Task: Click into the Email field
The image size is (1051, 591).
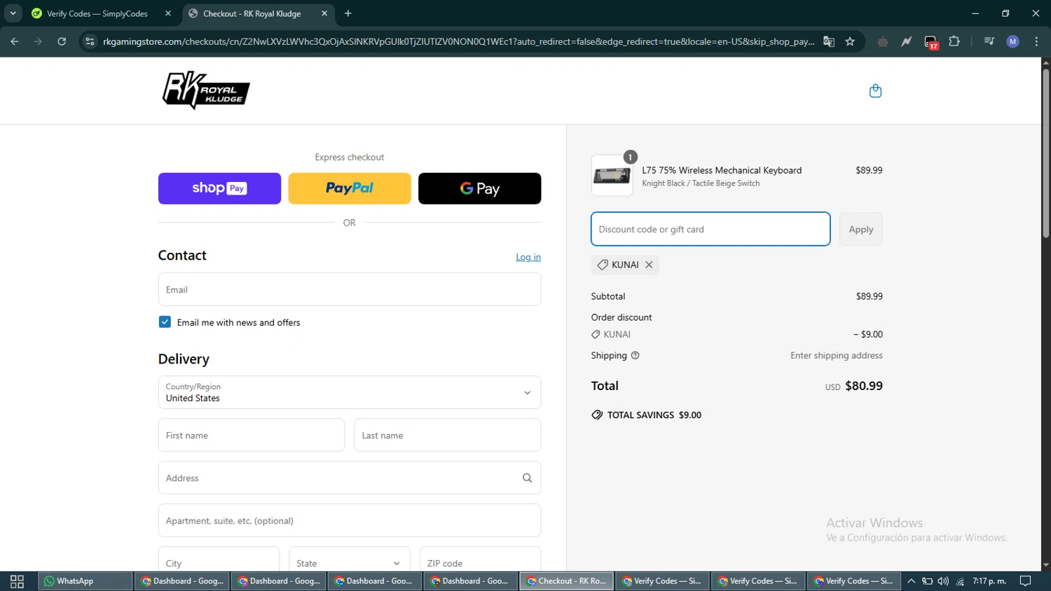Action: [x=350, y=289]
